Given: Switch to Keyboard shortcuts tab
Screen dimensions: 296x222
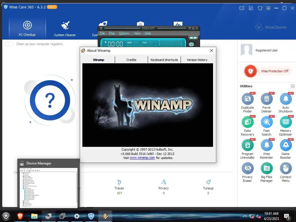Looking at the screenshot, I should click(164, 60).
